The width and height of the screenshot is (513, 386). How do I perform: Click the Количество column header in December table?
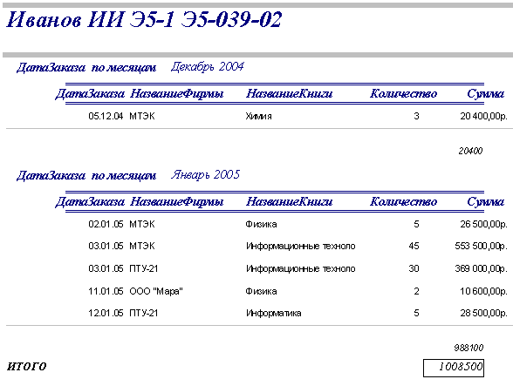pos(403,94)
